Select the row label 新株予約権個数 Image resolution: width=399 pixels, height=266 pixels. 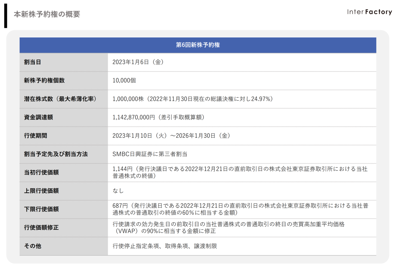(x=44, y=80)
